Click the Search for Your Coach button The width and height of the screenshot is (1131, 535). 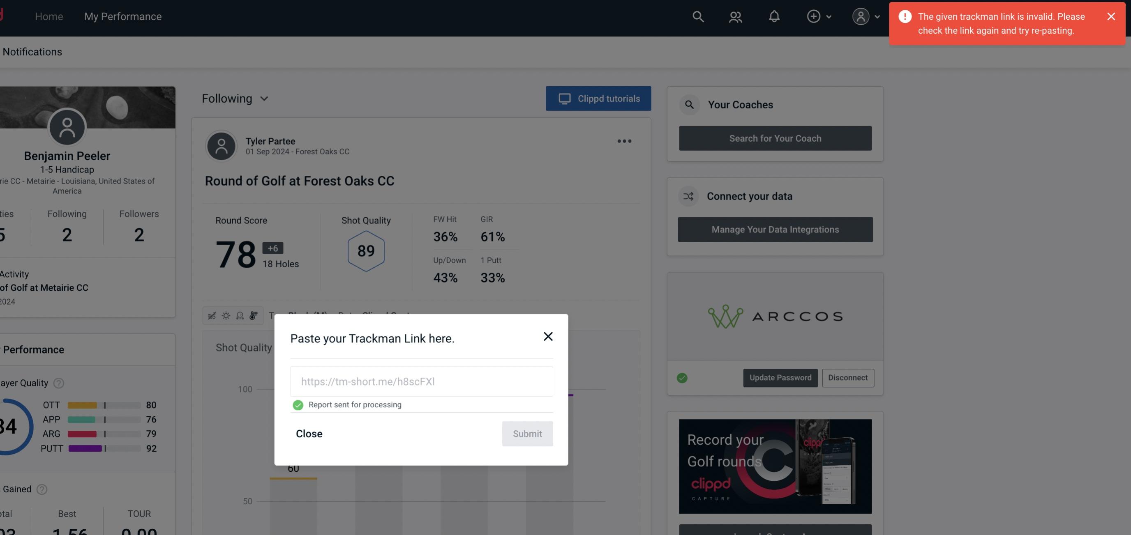[776, 138]
